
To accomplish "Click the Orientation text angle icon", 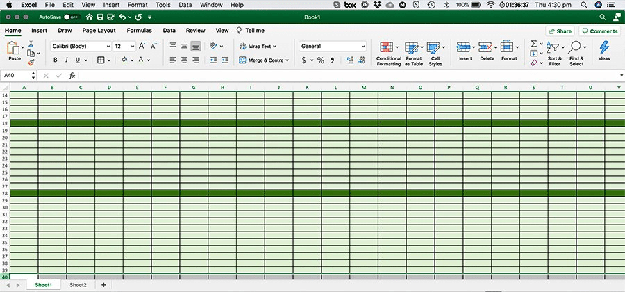I will point(214,47).
